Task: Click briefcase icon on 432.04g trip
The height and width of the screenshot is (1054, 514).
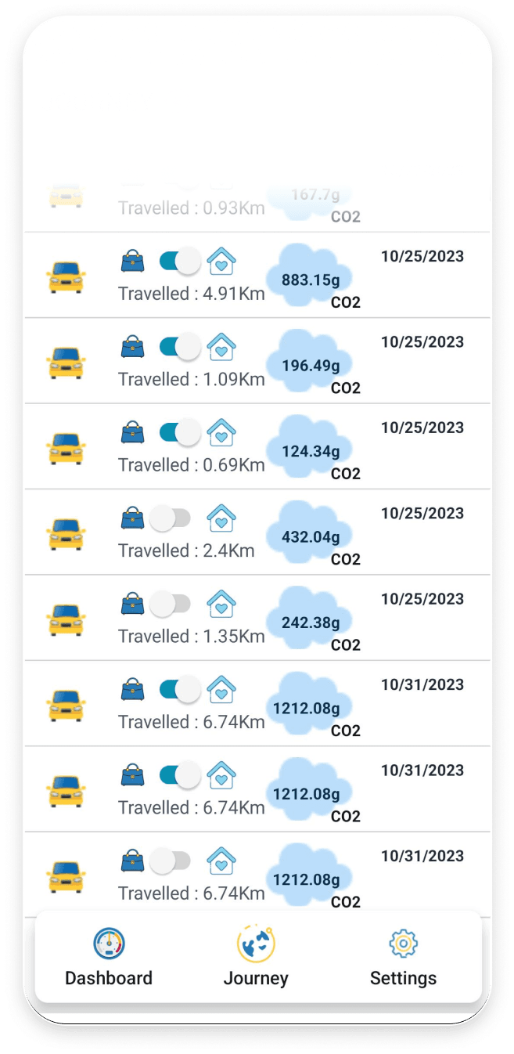Action: [133, 518]
